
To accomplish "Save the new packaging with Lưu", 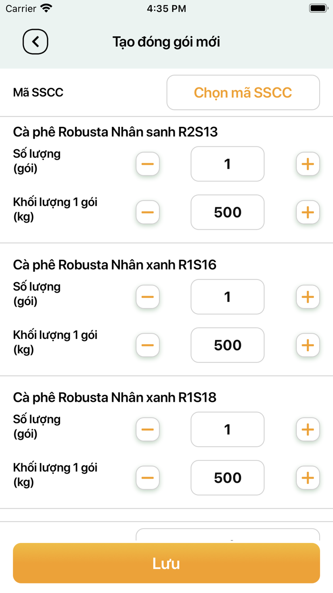I will pyautogui.click(x=166, y=563).
